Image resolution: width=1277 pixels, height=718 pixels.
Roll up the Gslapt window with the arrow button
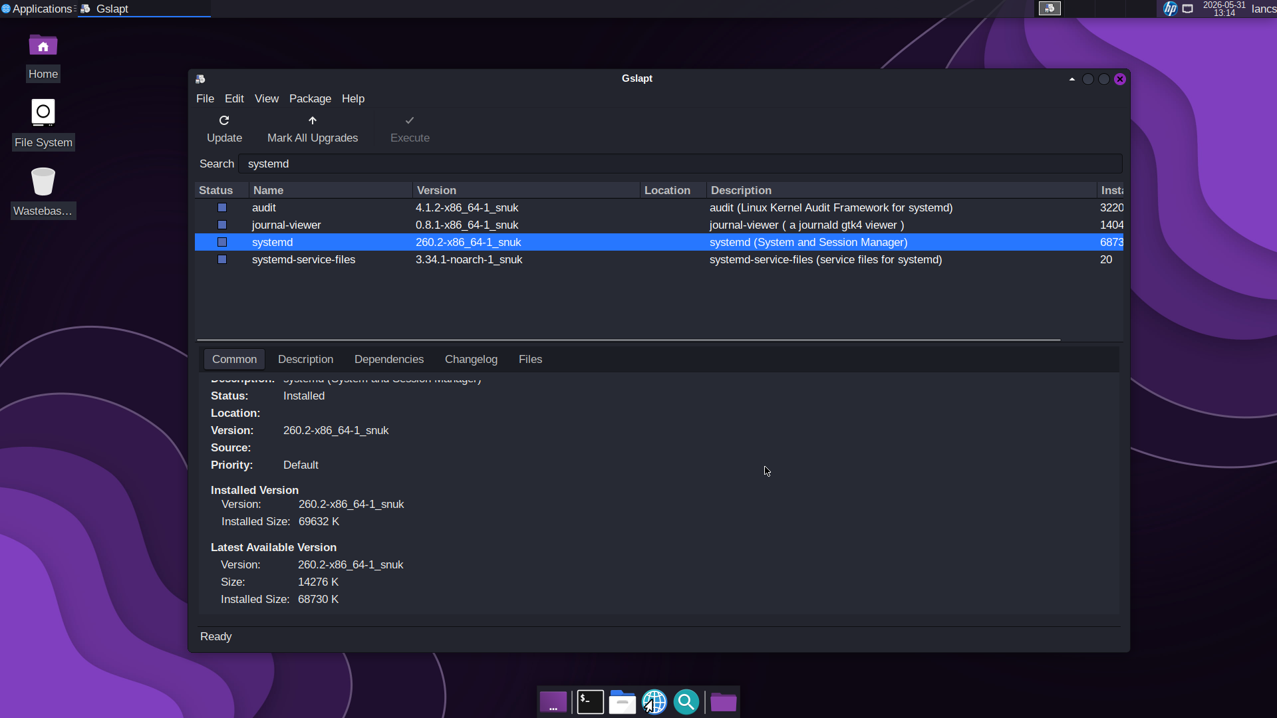point(1072,79)
